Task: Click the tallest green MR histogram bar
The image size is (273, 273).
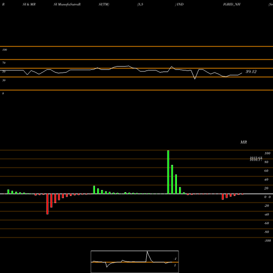Action: 168,172
